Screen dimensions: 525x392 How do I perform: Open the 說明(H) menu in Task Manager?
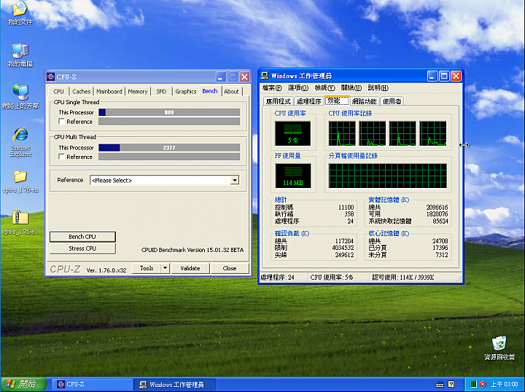(x=378, y=88)
